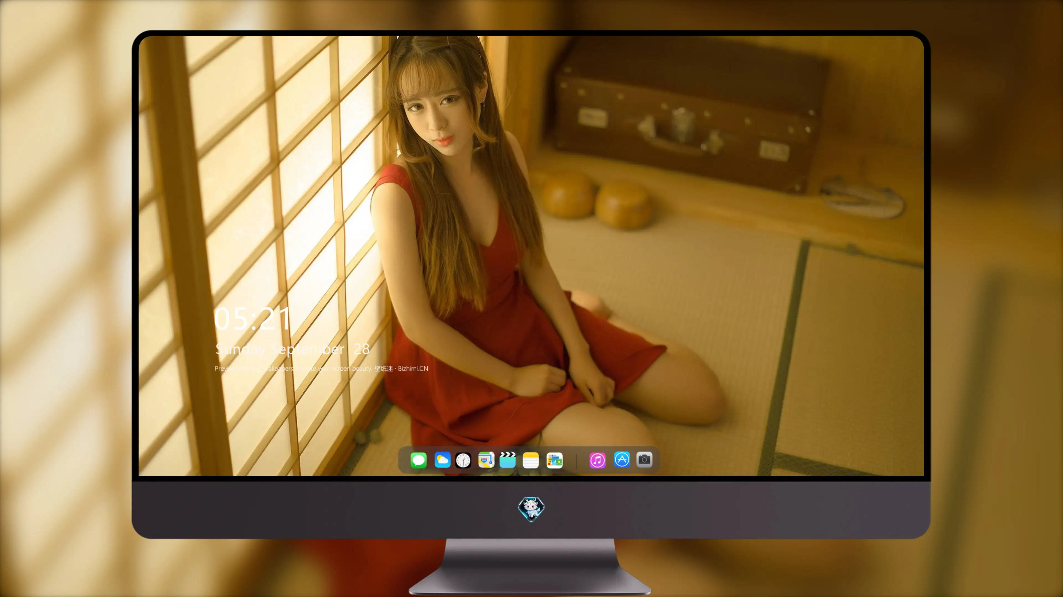Click the dragon mascot logo below screen
1063x597 pixels.
pos(531,509)
